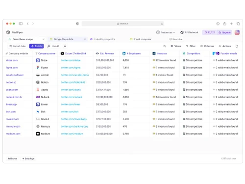This screenshot has width=245, height=184.
Task: Open a new browser tab with plus icon
Action: 231,24
